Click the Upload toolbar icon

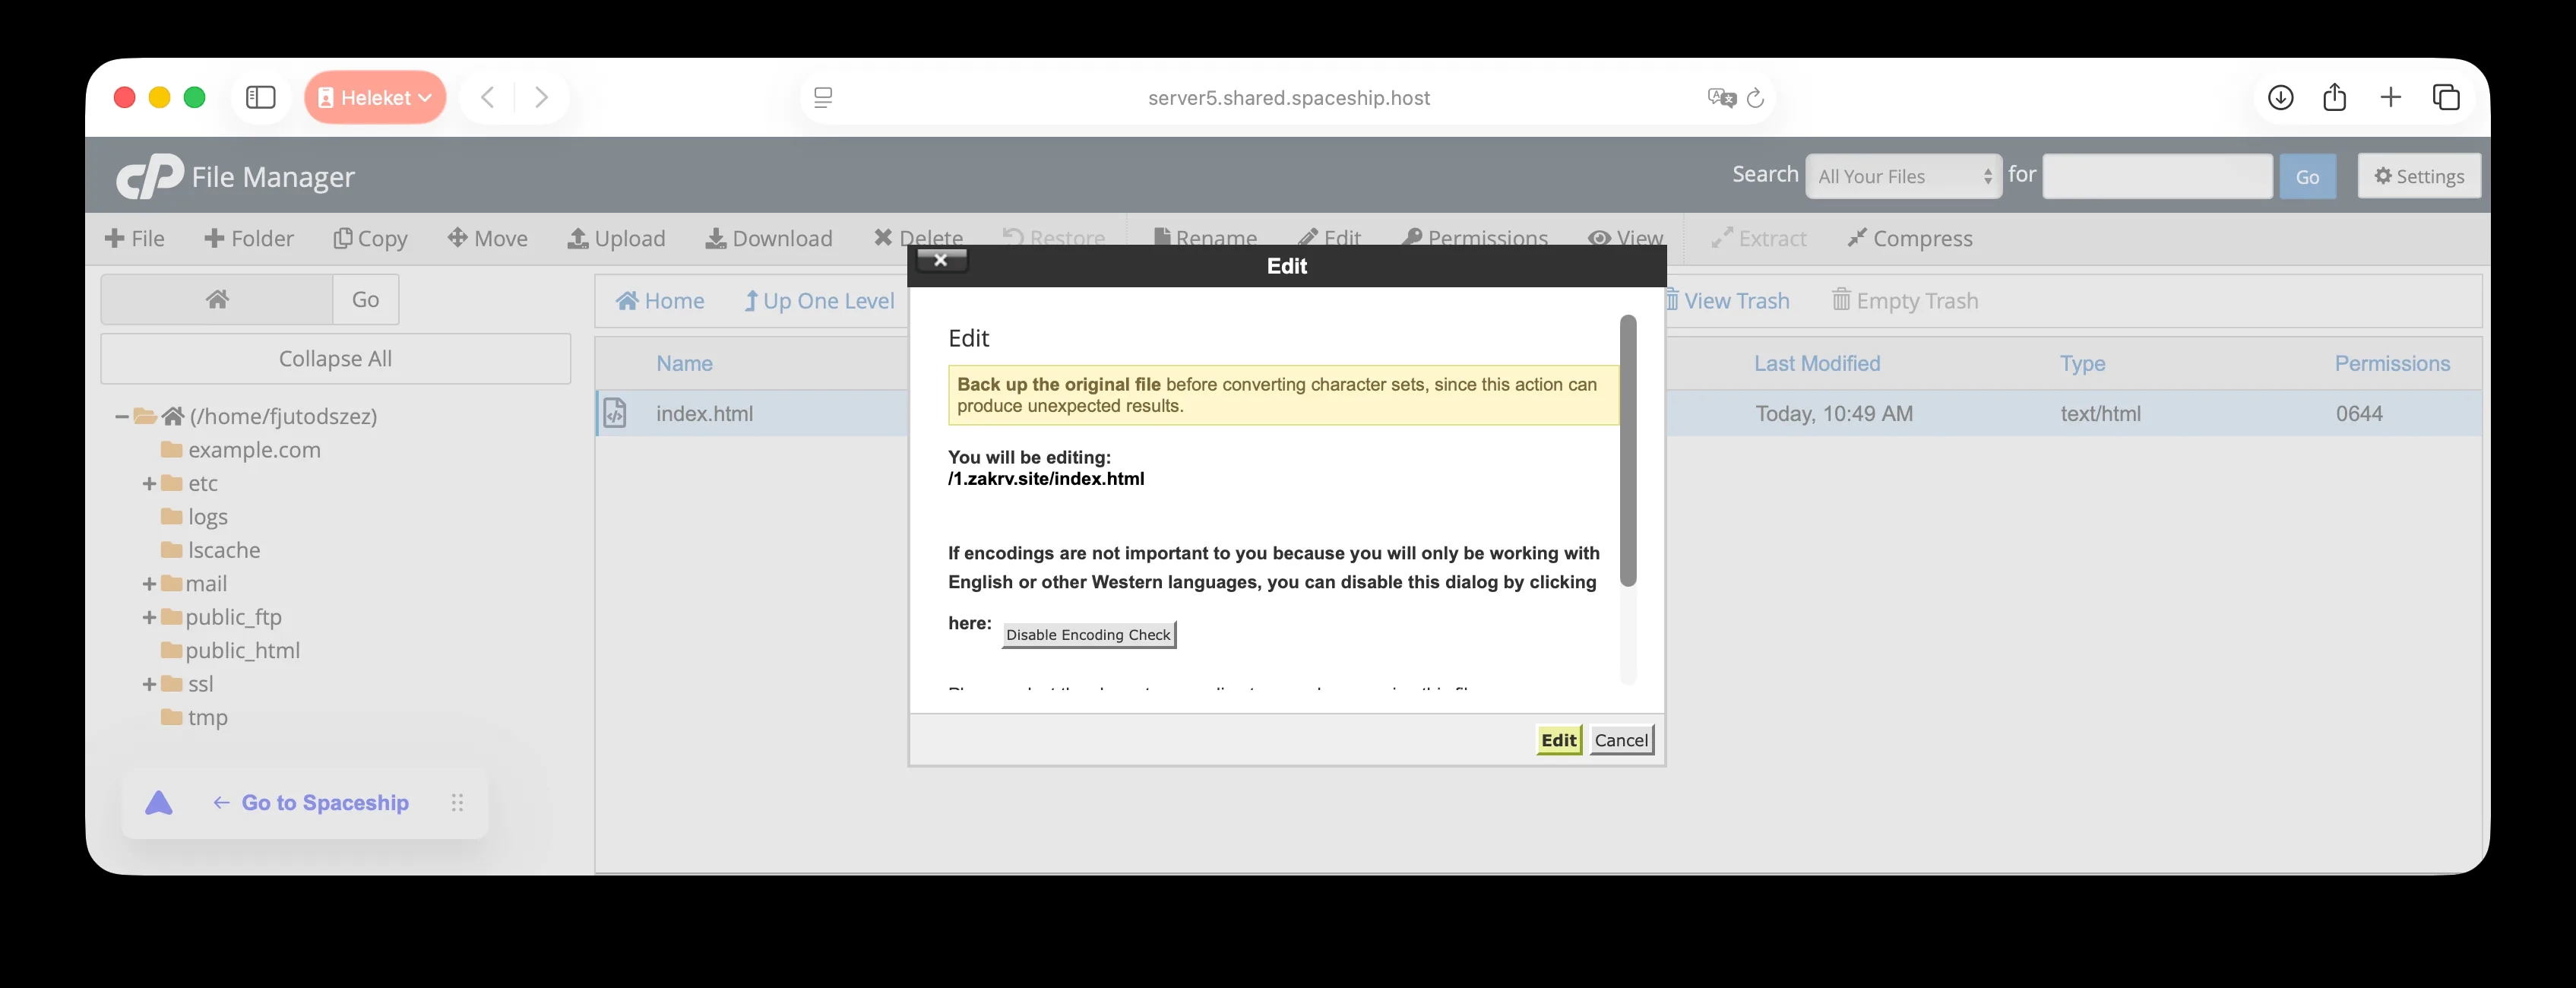(x=578, y=238)
